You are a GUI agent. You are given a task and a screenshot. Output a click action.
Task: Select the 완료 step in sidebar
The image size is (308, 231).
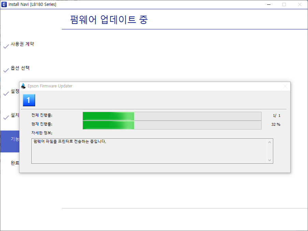(15, 163)
